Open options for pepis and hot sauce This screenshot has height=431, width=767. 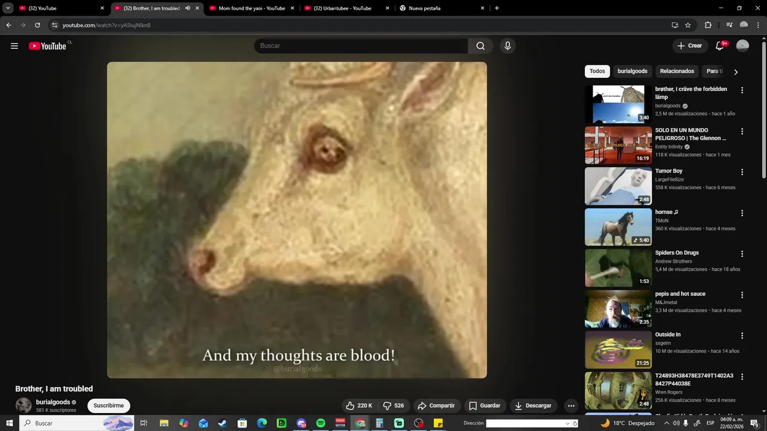(x=742, y=295)
